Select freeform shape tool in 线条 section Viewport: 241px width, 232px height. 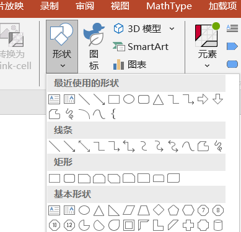pyautogui.click(x=203, y=146)
